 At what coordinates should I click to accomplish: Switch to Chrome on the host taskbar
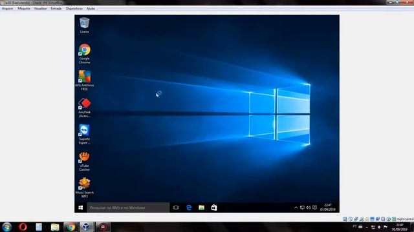click(x=71, y=227)
